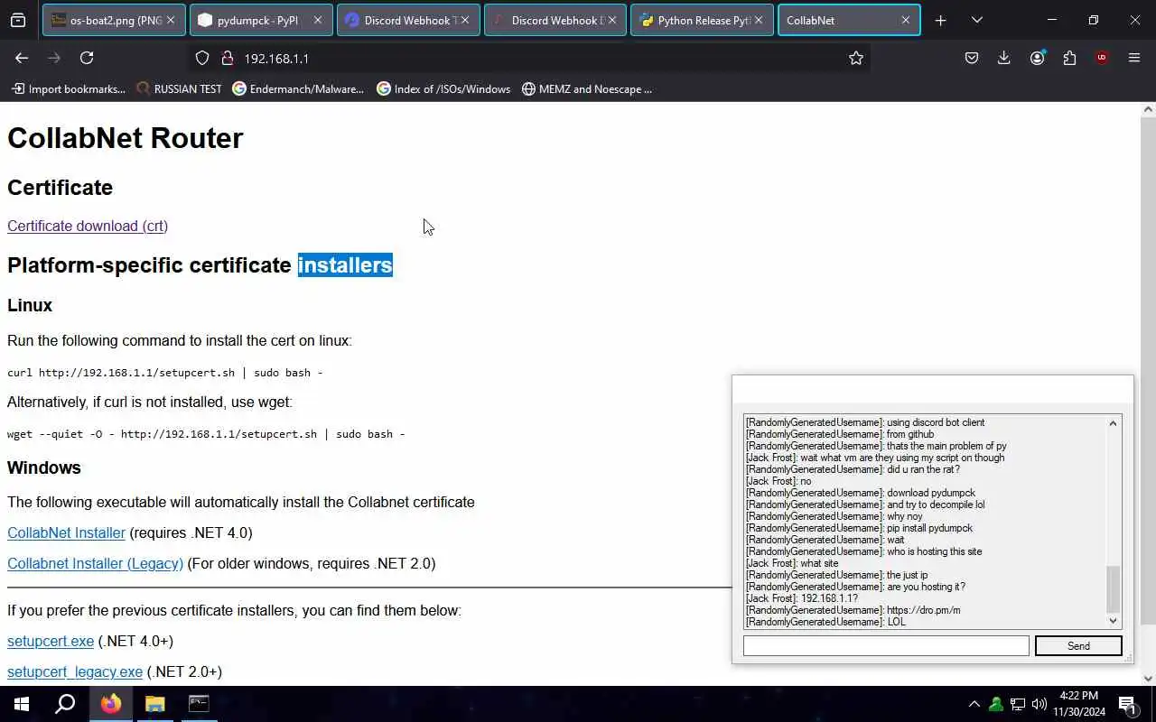Click CollabNet Installer link
This screenshot has width=1156, height=722.
pos(66,532)
